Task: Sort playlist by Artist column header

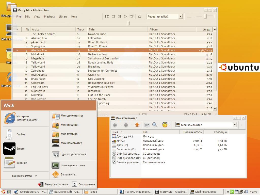Action: [53, 29]
